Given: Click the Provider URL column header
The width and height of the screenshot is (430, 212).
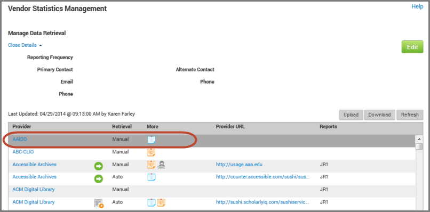Looking at the screenshot, I should coord(230,127).
